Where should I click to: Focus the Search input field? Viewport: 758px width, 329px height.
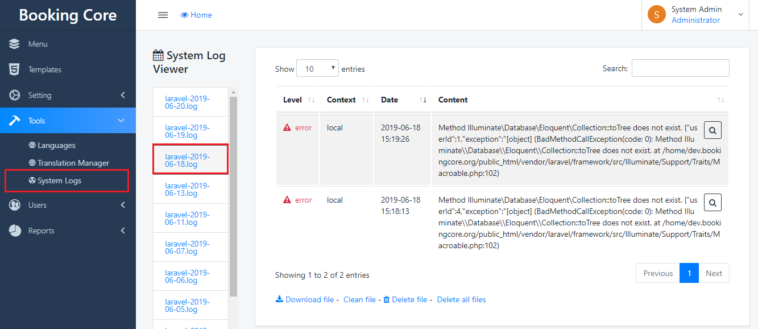[680, 68]
